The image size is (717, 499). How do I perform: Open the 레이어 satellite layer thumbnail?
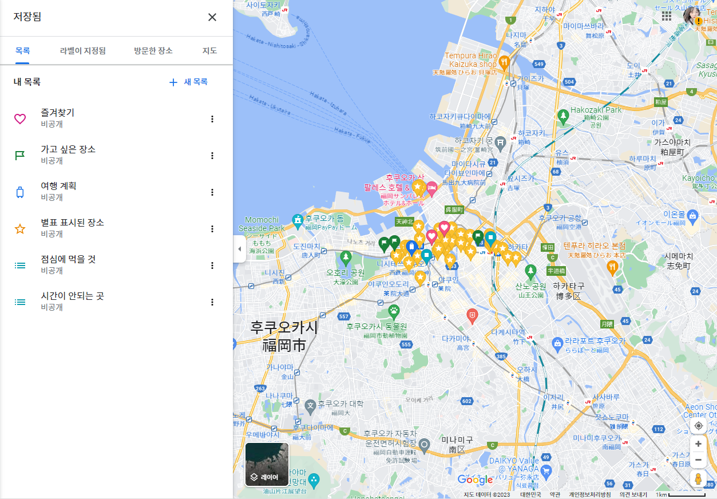(267, 464)
